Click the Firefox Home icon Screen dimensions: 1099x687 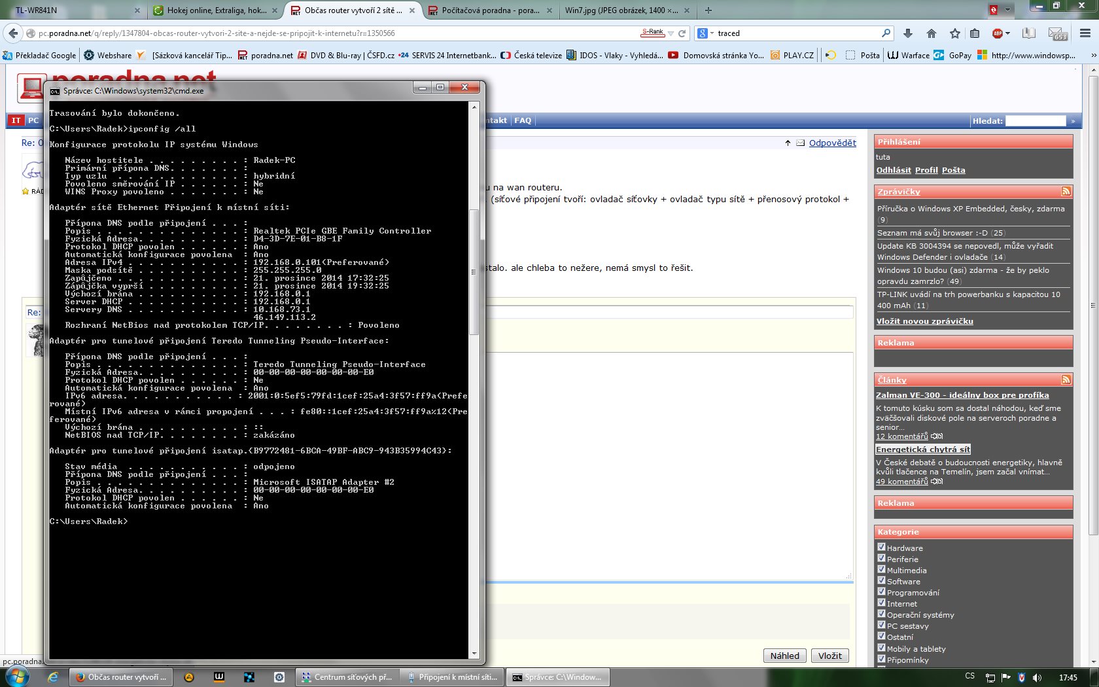(x=932, y=33)
